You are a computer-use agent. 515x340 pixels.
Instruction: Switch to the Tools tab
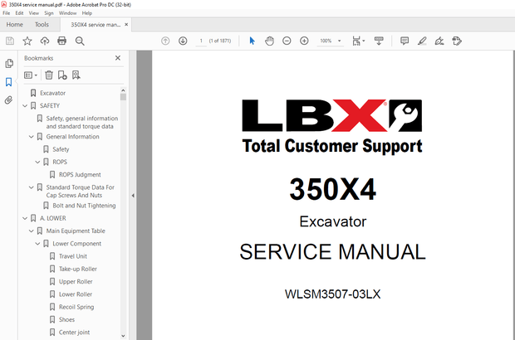tap(42, 25)
